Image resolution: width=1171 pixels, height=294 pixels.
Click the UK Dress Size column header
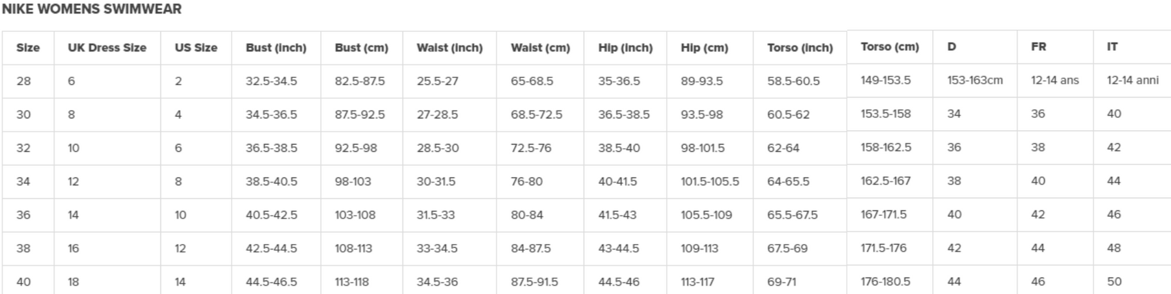pos(107,47)
